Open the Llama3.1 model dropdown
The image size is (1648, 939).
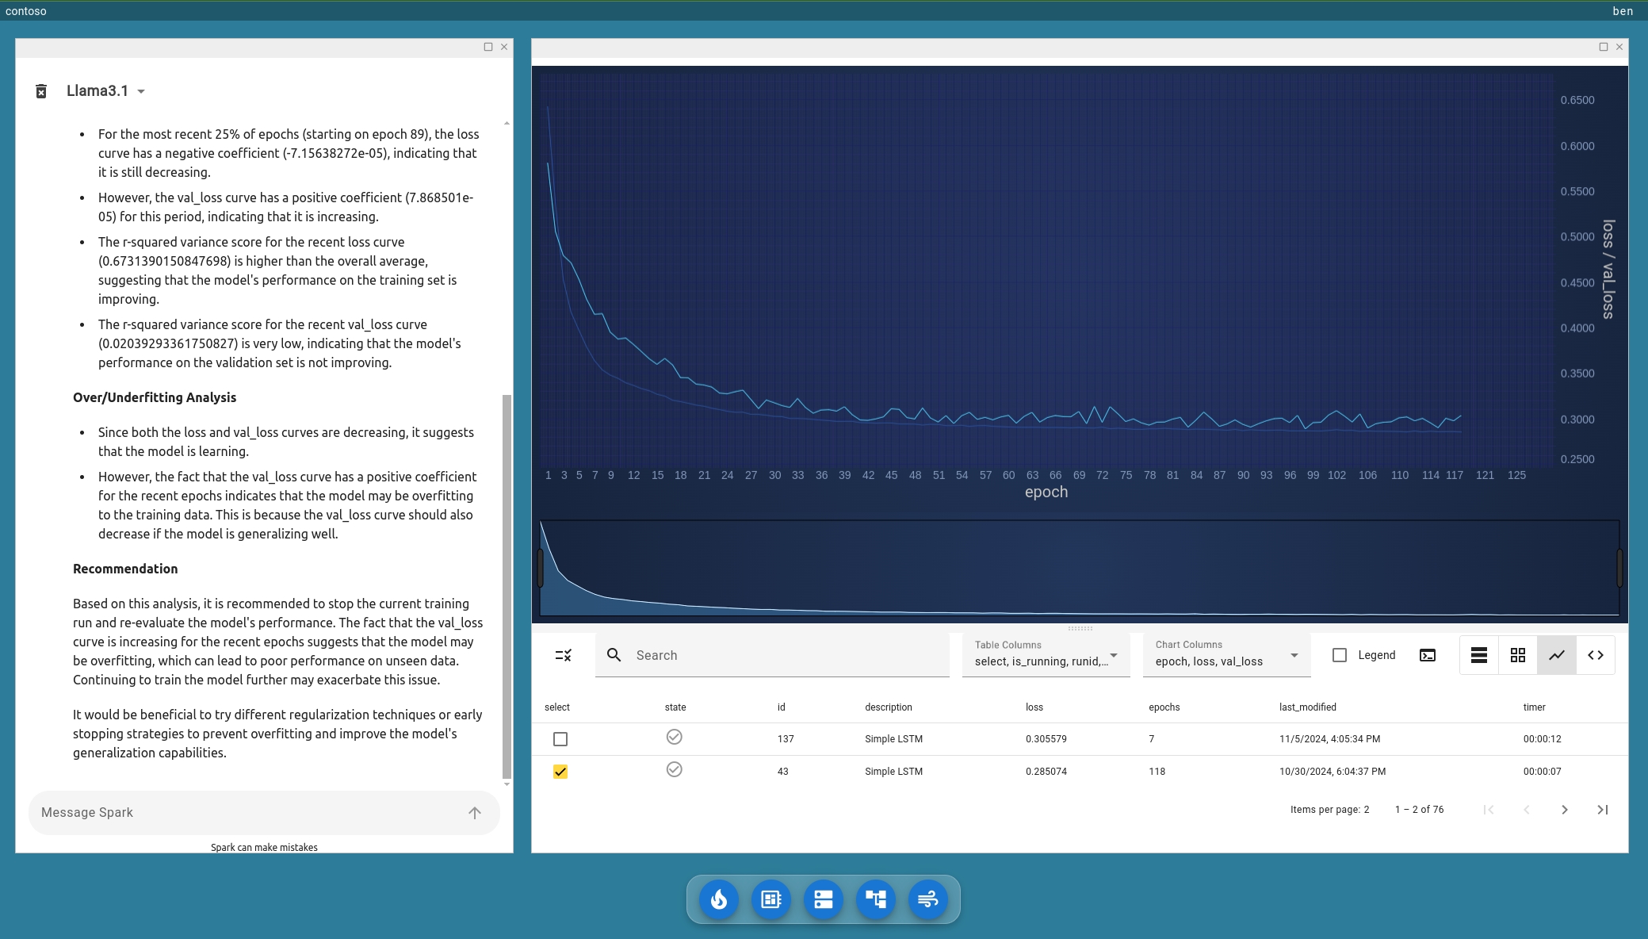tap(140, 91)
